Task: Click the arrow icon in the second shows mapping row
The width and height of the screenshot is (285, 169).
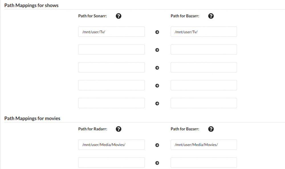Action: pyautogui.click(x=157, y=50)
